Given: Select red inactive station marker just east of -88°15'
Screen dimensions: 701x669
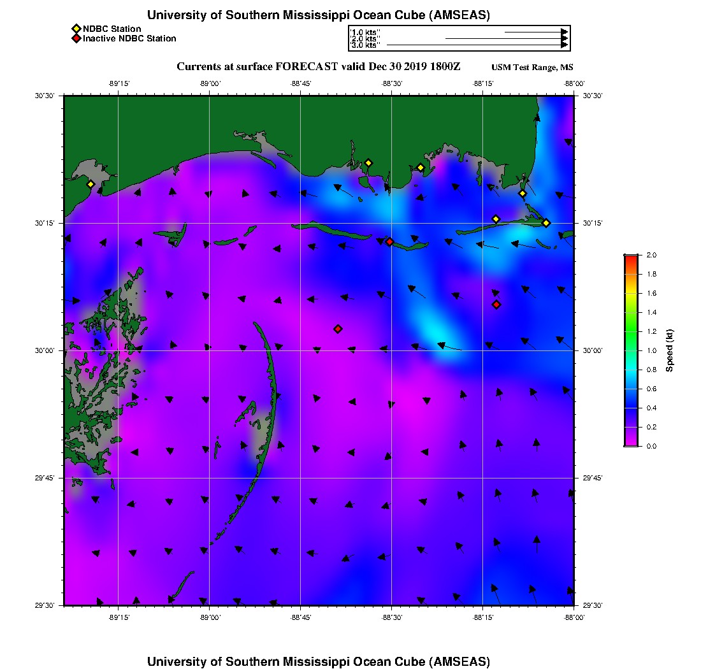Looking at the screenshot, I should (496, 305).
